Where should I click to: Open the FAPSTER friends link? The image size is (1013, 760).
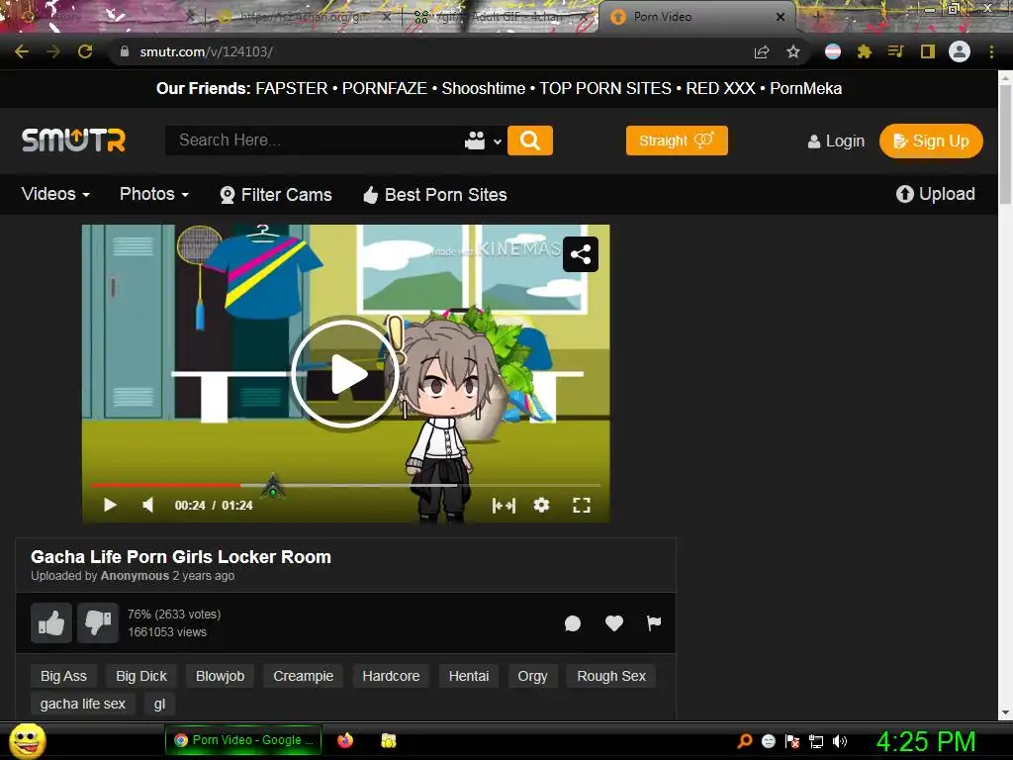[x=292, y=88]
